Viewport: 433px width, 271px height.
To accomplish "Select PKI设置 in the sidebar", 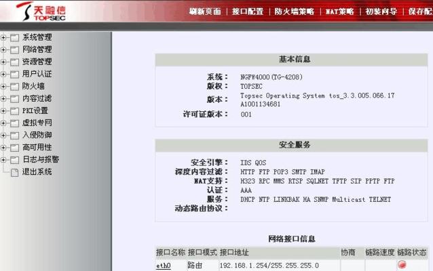I will [x=35, y=110].
